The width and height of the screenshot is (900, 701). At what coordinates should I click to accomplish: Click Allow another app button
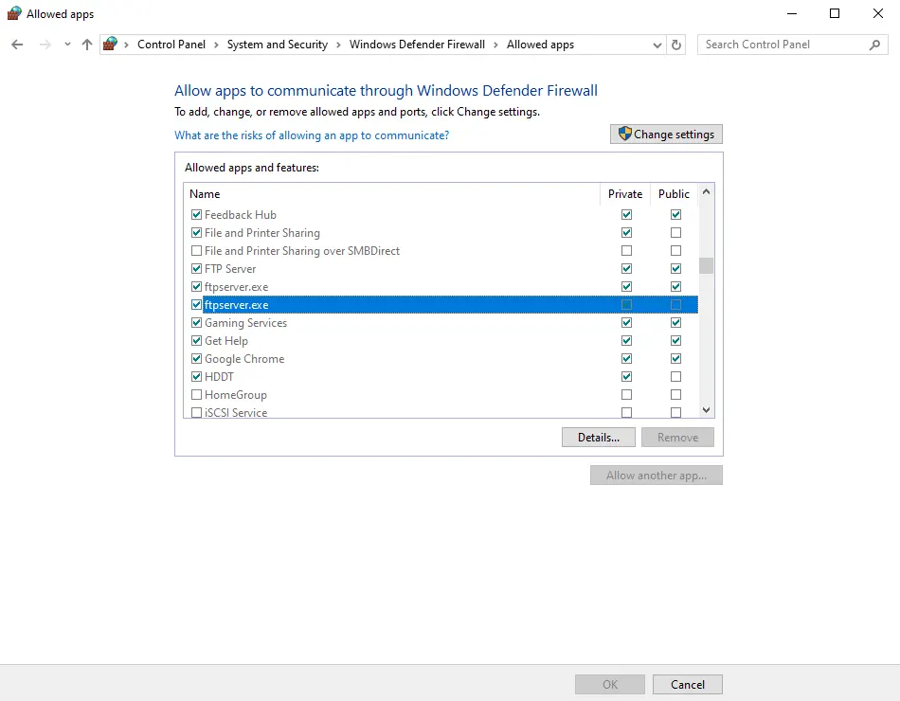(x=657, y=476)
